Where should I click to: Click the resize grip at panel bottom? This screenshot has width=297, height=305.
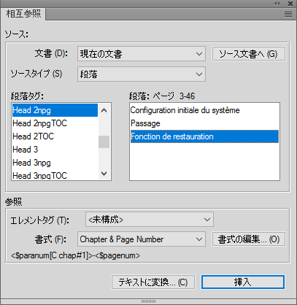pos(148,301)
